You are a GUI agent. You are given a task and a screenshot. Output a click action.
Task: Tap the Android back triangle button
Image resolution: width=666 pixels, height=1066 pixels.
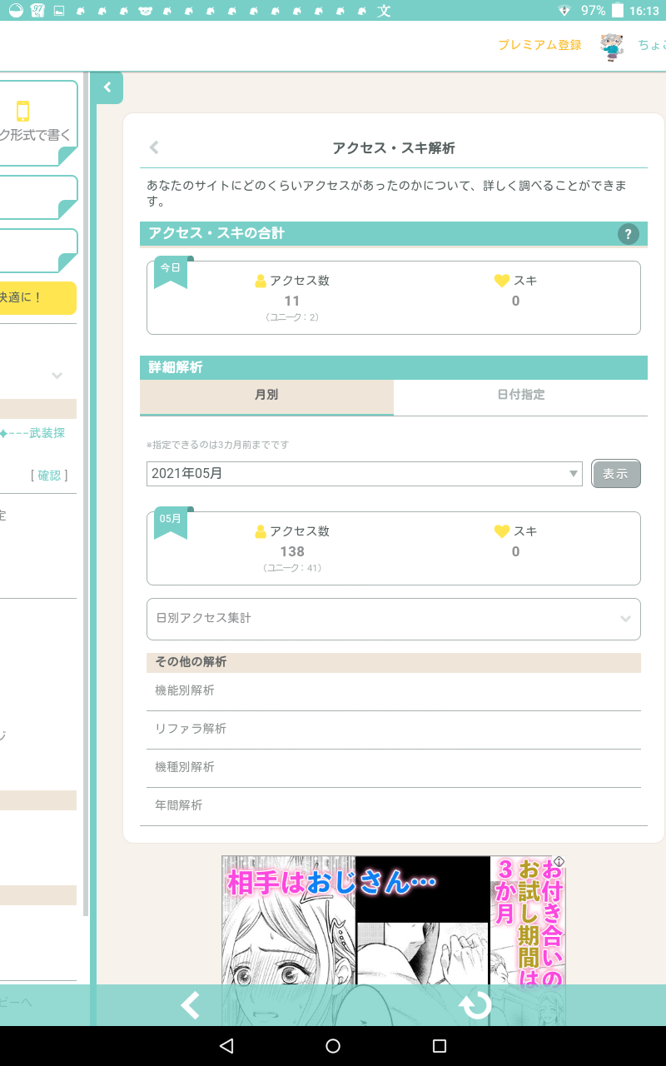coord(226,1046)
